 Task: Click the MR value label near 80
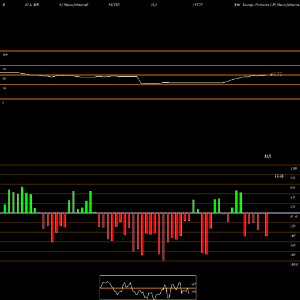point(279,176)
